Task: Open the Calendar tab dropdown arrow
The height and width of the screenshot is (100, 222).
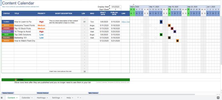Action: (32, 98)
